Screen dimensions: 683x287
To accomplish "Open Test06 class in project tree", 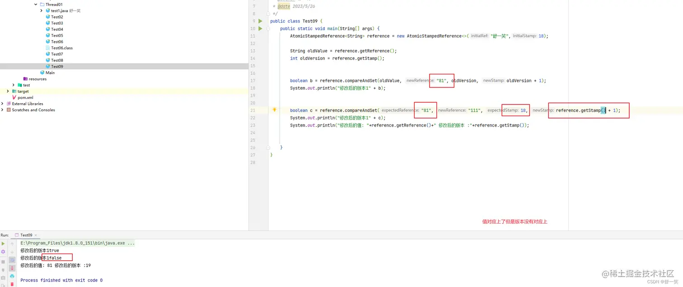I will point(57,41).
